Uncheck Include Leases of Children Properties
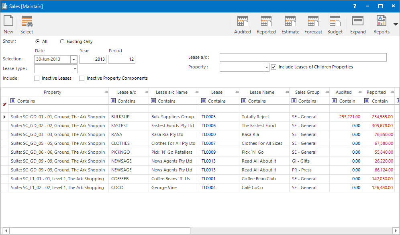 click(274, 67)
